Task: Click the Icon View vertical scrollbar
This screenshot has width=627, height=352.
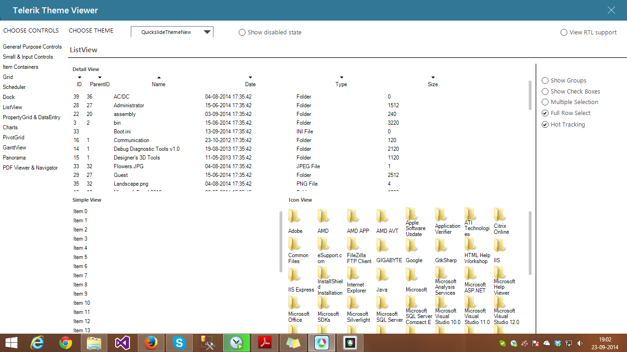Action: [x=530, y=243]
